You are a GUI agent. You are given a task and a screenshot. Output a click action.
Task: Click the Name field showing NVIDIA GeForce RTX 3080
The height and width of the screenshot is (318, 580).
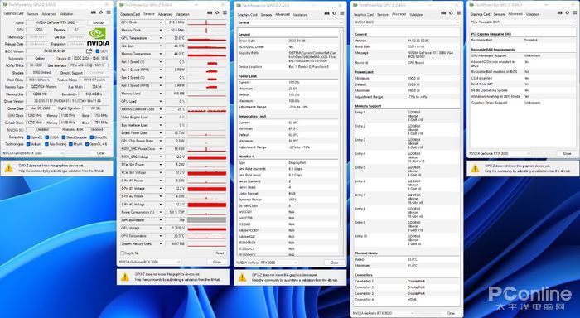pyautogui.click(x=56, y=22)
